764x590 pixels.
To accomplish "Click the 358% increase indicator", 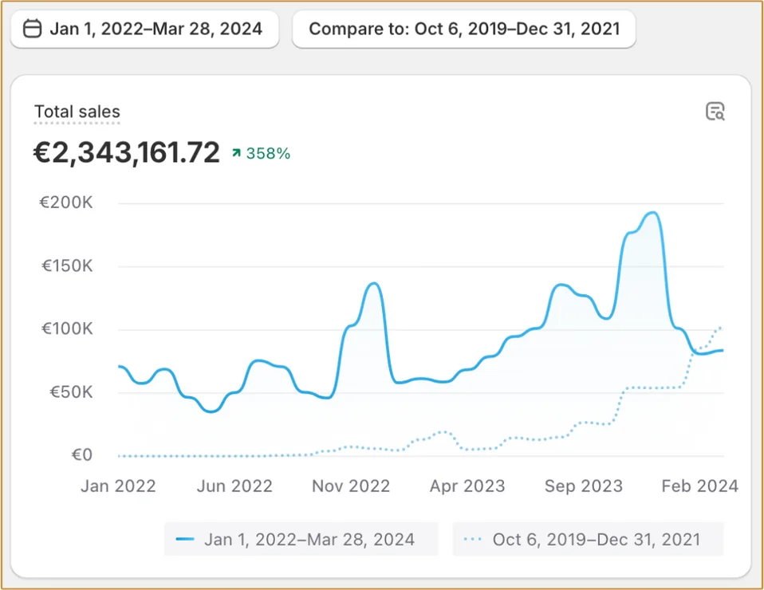I will click(261, 153).
